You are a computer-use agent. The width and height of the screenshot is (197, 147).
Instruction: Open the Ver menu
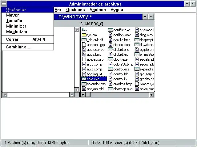(58, 9)
